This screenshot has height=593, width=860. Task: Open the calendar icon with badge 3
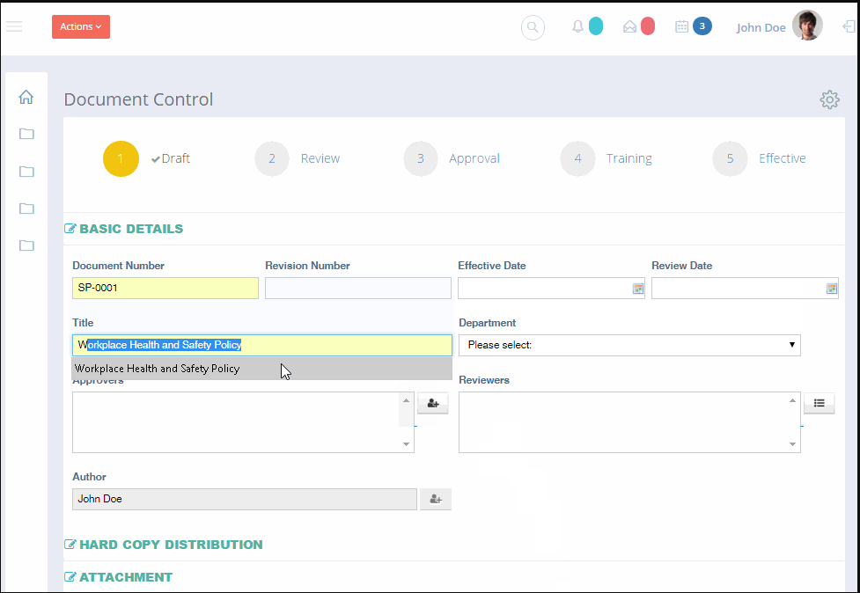pos(681,26)
